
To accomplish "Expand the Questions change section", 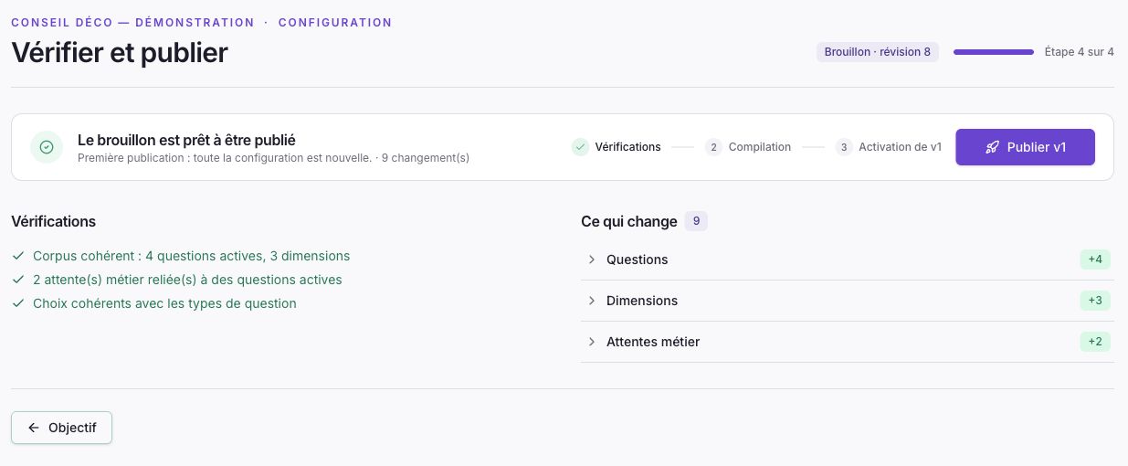I will pos(847,259).
